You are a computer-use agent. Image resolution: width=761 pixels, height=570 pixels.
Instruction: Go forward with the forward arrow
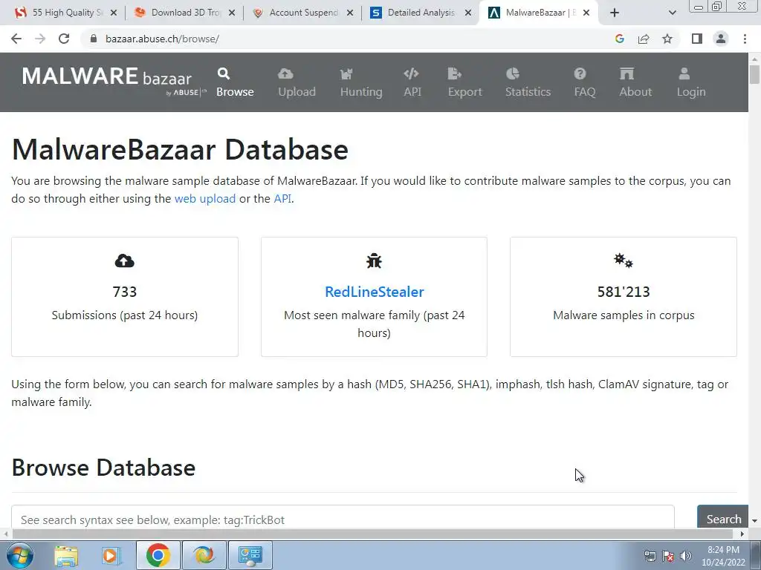(40, 39)
